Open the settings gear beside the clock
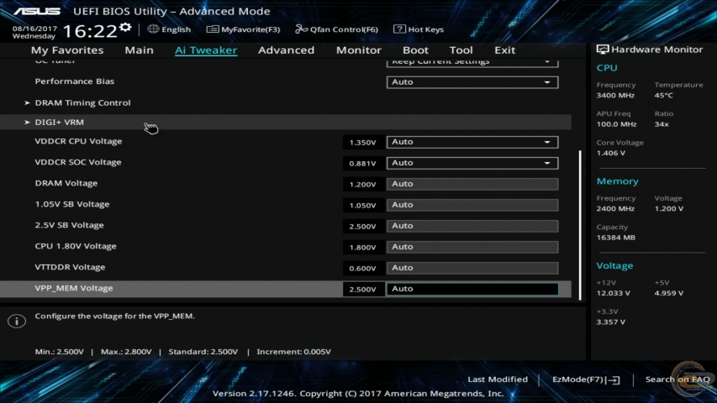Viewport: 717px width, 403px height. pos(125,28)
